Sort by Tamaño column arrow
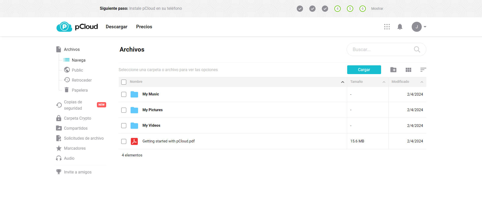The width and height of the screenshot is (482, 206). 384,82
